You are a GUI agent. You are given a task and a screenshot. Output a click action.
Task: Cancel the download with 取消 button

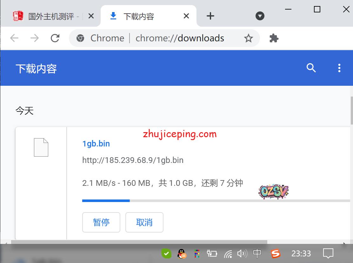tap(144, 222)
